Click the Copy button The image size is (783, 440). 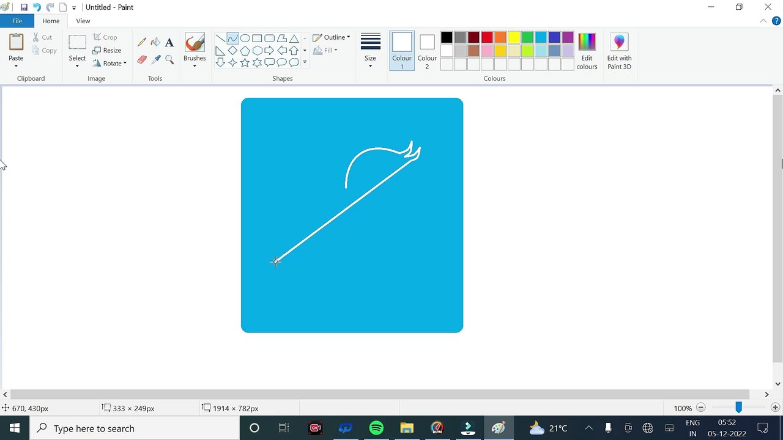[44, 51]
